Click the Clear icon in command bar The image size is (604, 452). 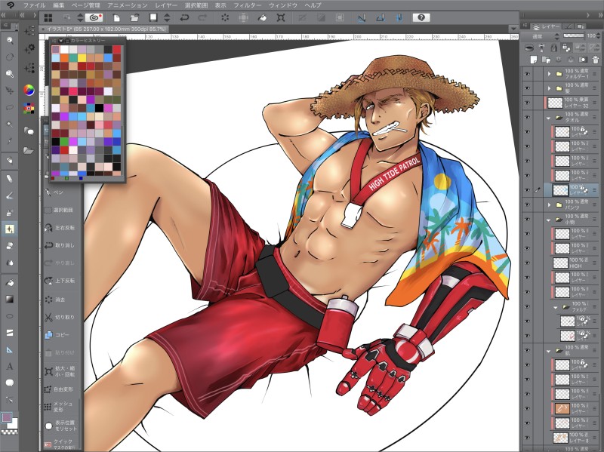click(x=225, y=17)
